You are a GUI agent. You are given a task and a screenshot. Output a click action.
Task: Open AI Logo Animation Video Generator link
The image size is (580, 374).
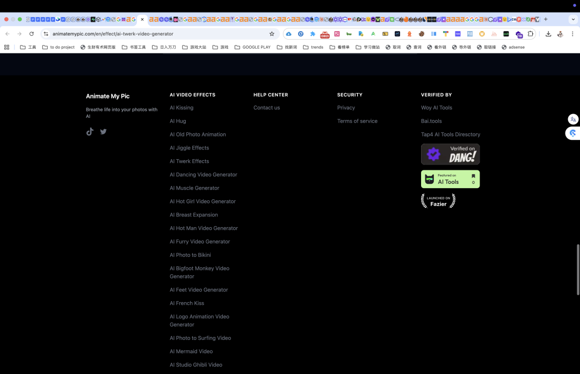tap(199, 320)
